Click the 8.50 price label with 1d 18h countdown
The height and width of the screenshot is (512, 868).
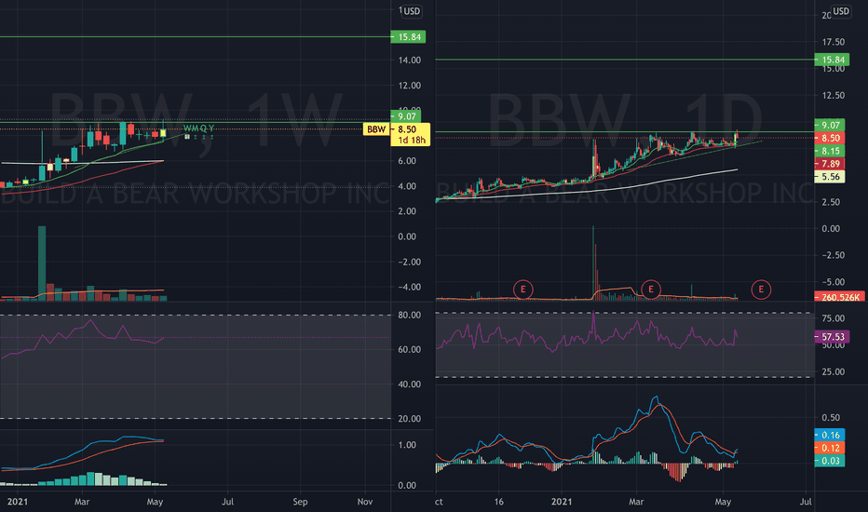tap(410, 134)
